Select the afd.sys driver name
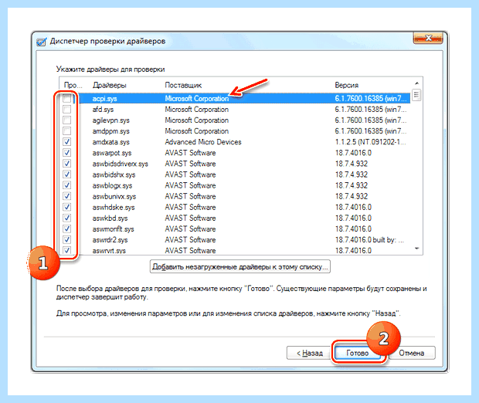 [103, 110]
